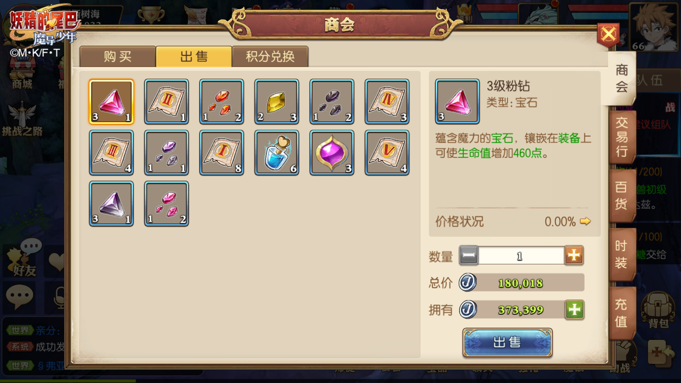Choose the treasure map marked IV
The width and height of the screenshot is (681, 383).
387,102
